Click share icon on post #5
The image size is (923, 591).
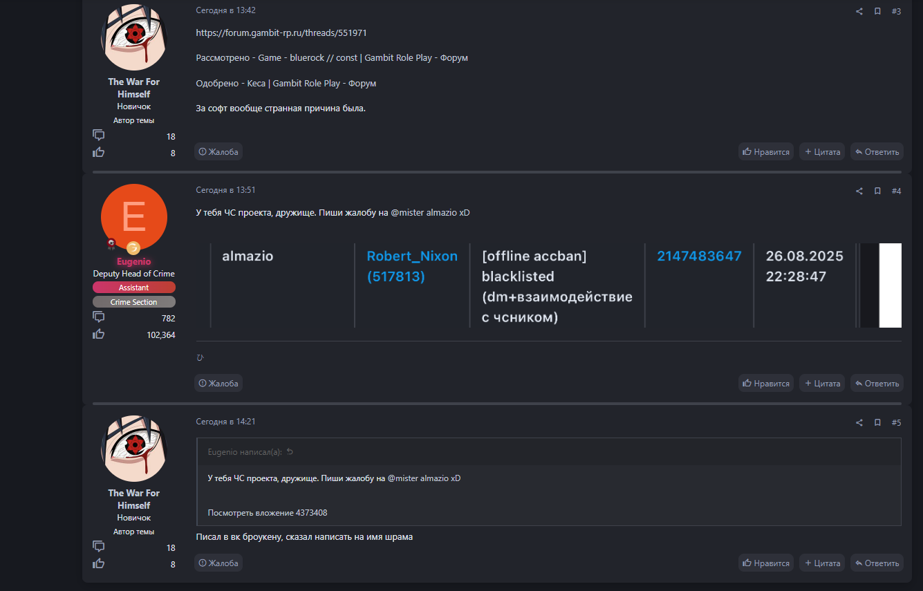(x=859, y=423)
